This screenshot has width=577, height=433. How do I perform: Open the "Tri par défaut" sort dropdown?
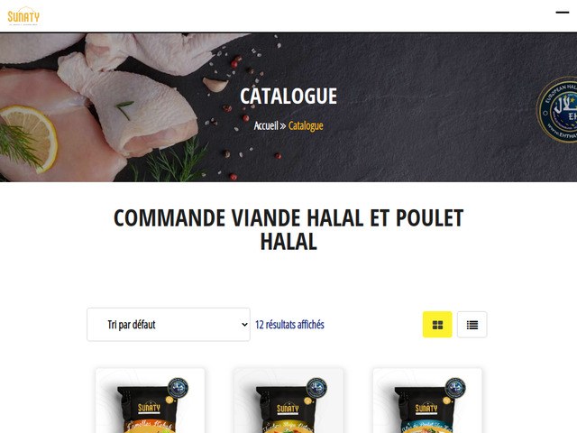[x=169, y=325]
